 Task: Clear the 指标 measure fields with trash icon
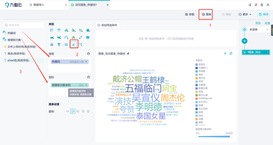click(x=88, y=77)
